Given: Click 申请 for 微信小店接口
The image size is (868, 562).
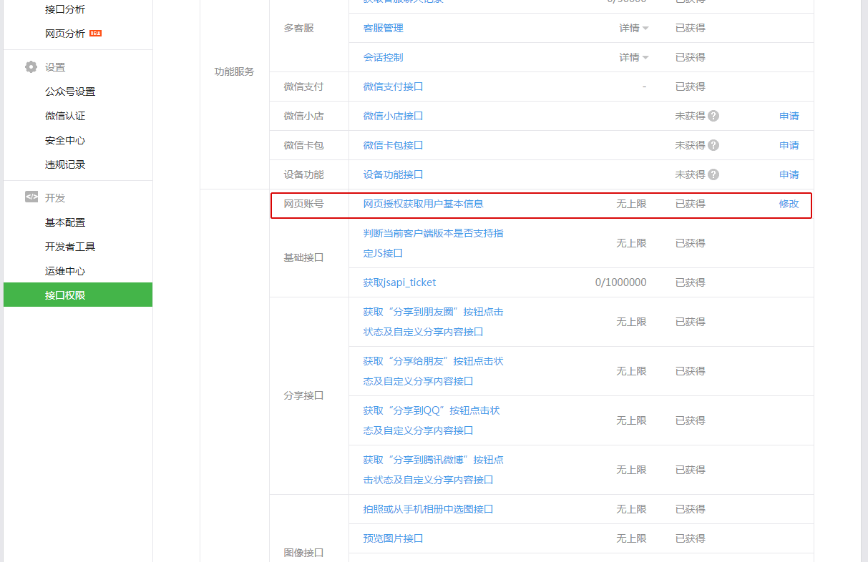Looking at the screenshot, I should [789, 116].
